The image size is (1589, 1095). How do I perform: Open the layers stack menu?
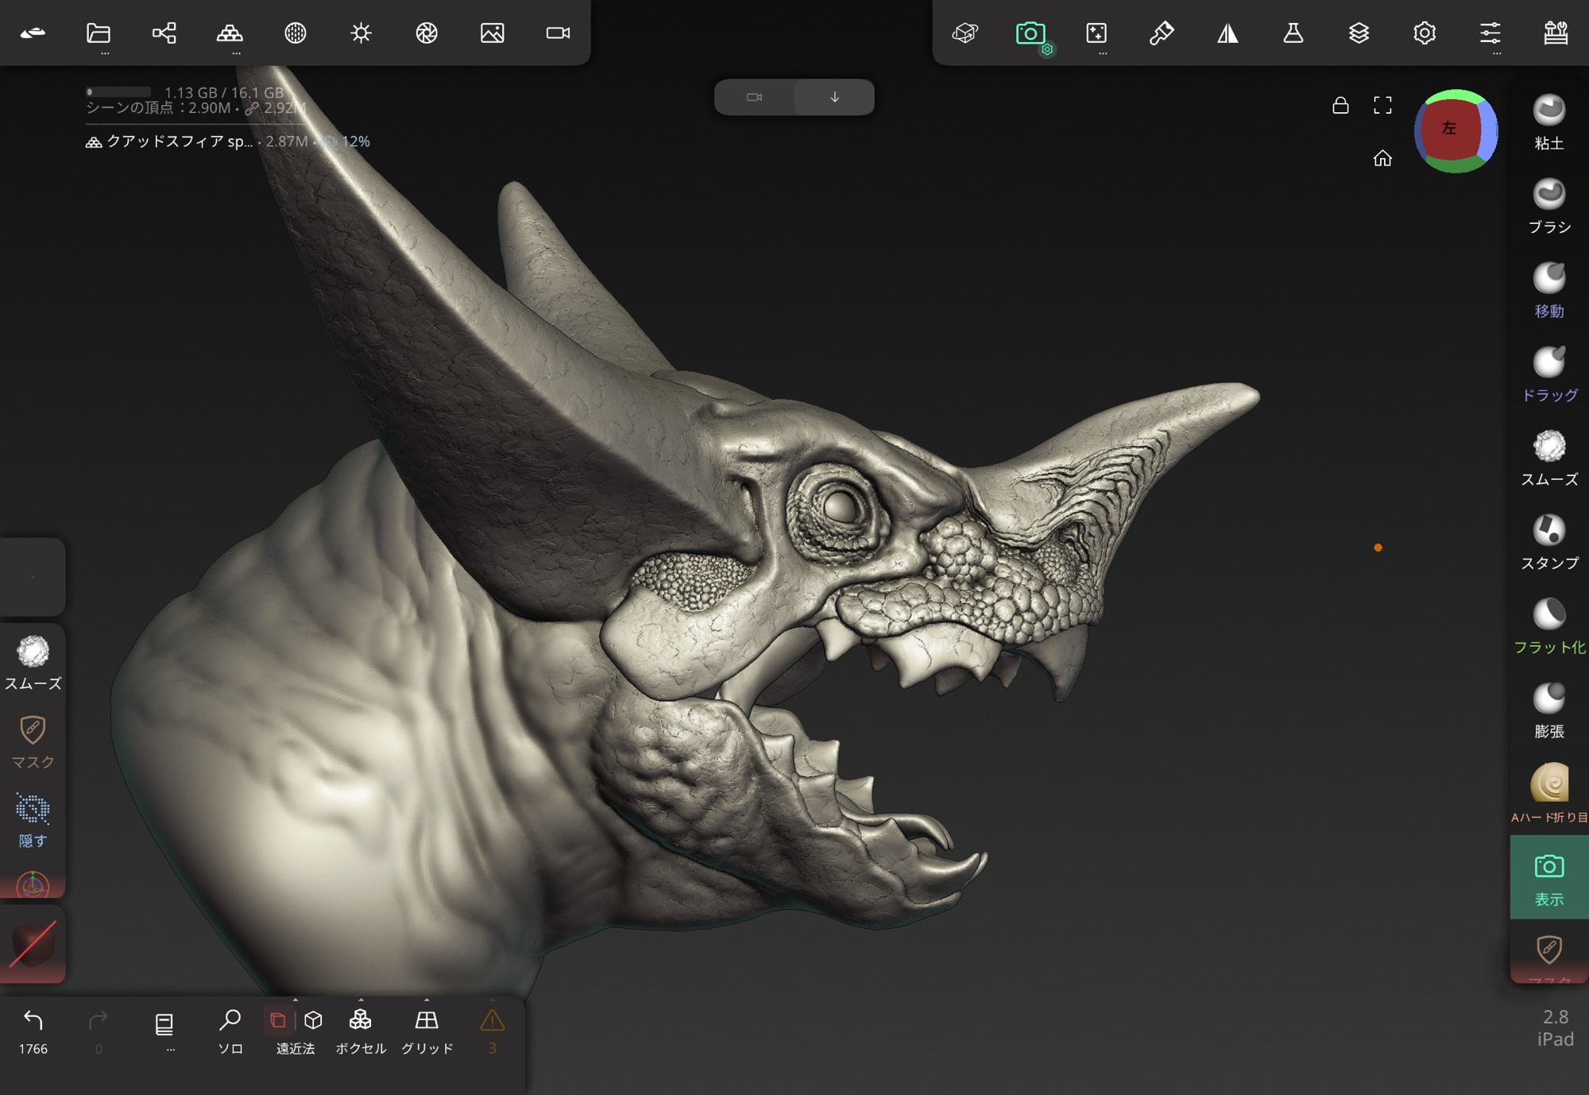(1359, 33)
